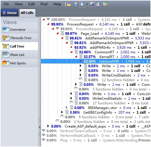Open the Overview view icon

5,29
